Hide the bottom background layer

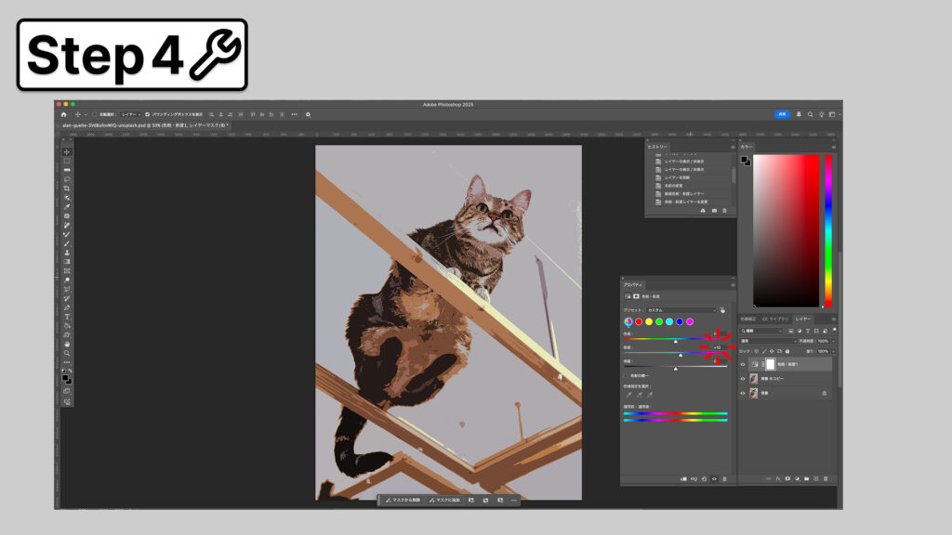(x=743, y=393)
